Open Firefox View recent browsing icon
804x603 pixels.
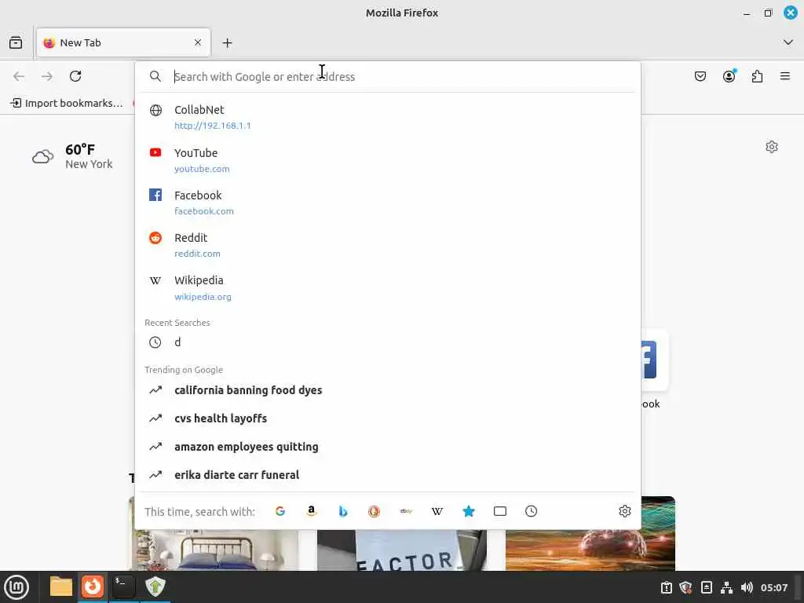pyautogui.click(x=16, y=42)
